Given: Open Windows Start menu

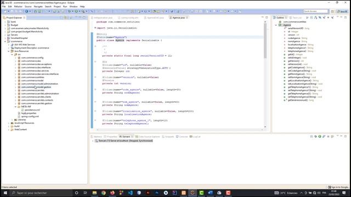Looking at the screenshot, I should point(5,193).
